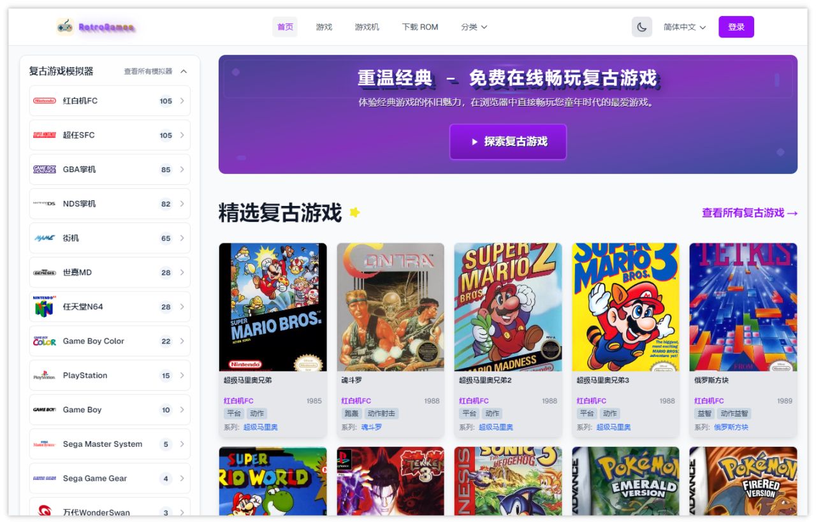Click the 魂斗罗 game title

coord(352,381)
